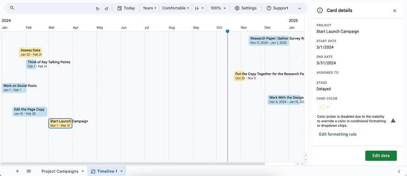Undo the last action
407x176 pixels.
(98, 8)
